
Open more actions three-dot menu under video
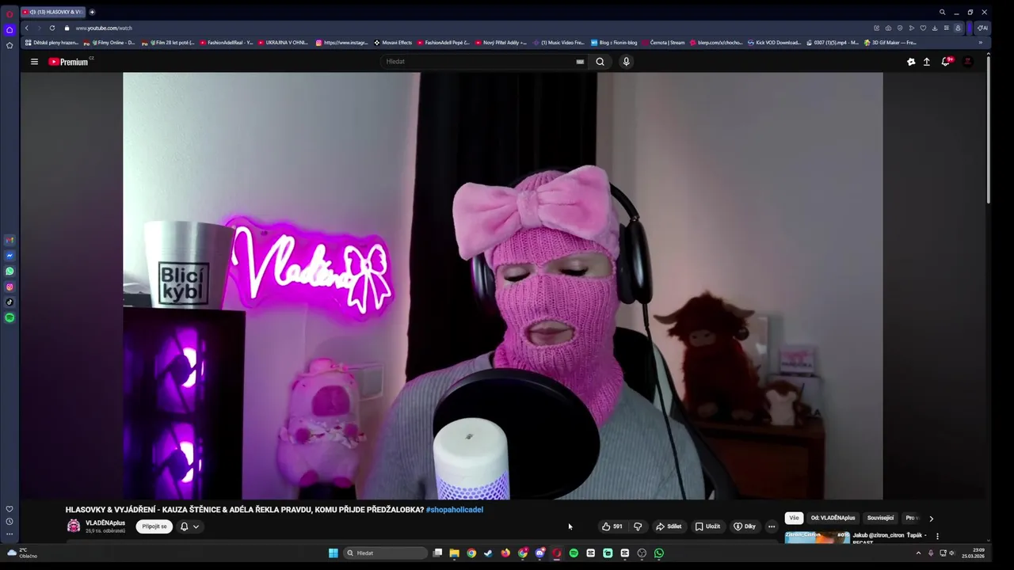coord(772,526)
